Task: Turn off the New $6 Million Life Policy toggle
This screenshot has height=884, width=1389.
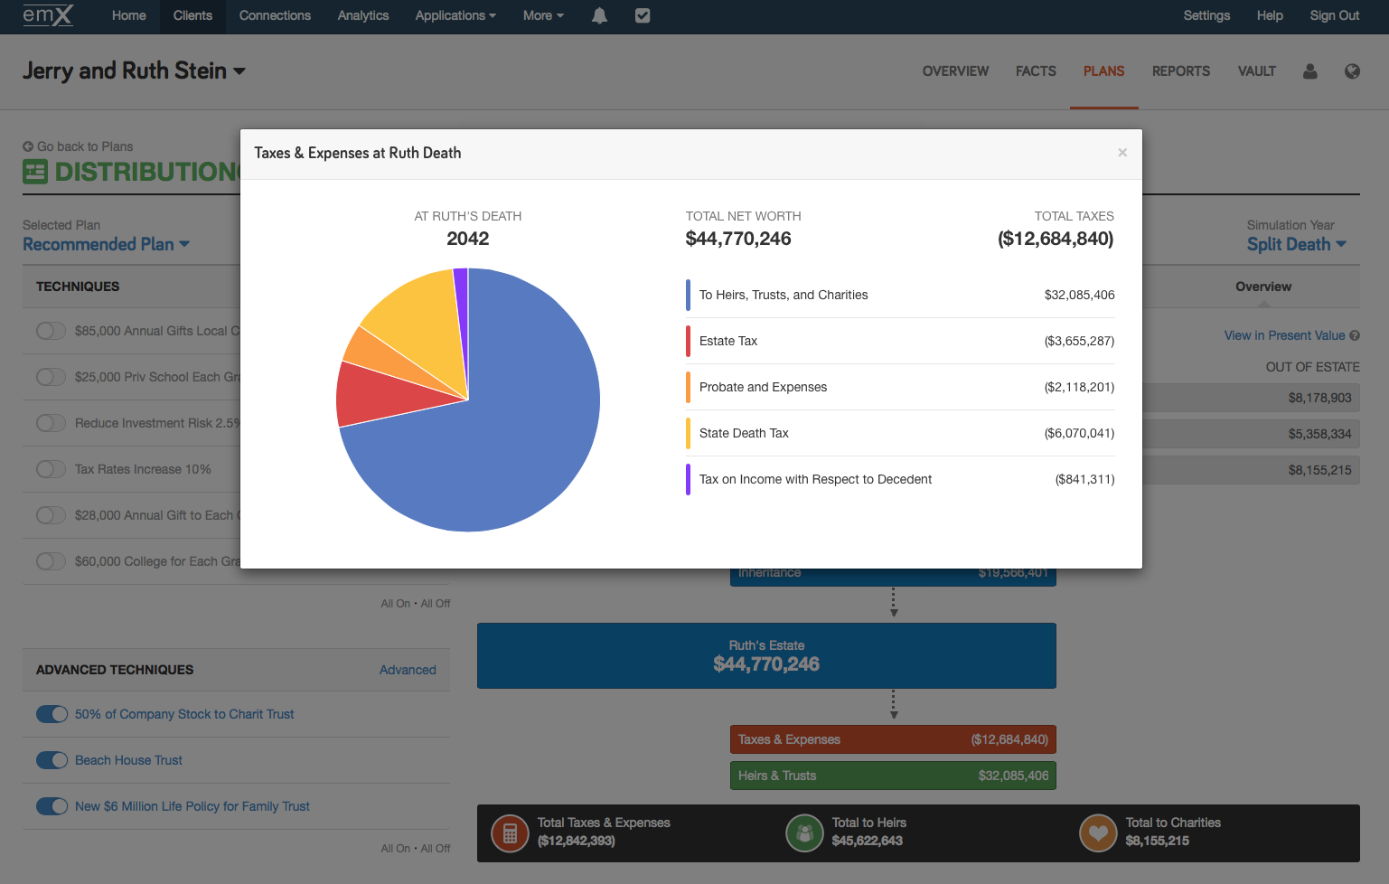Action: tap(52, 806)
